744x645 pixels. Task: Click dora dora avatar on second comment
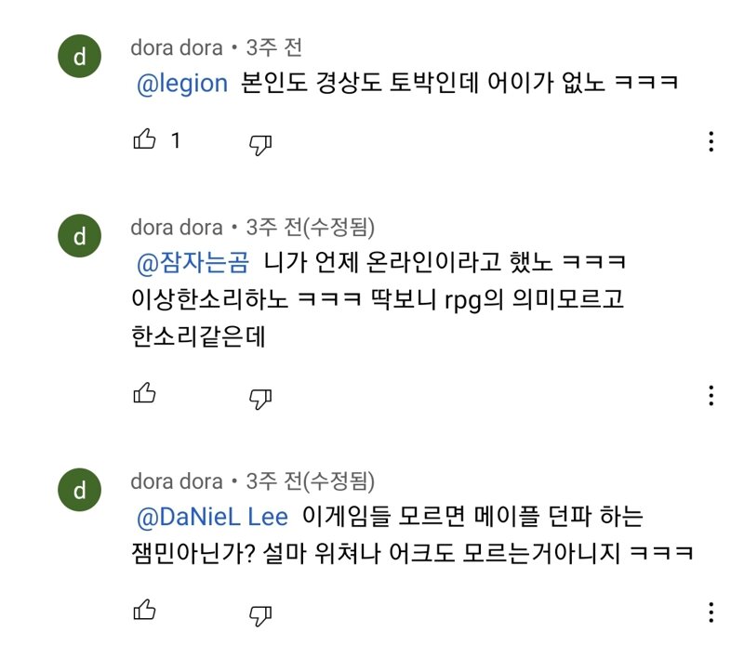(x=79, y=237)
